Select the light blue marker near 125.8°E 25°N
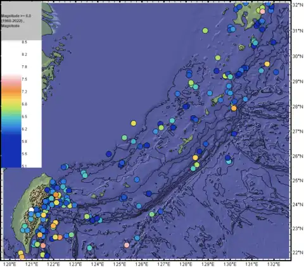The height and width of the screenshot is (267, 304). [x=137, y=180]
